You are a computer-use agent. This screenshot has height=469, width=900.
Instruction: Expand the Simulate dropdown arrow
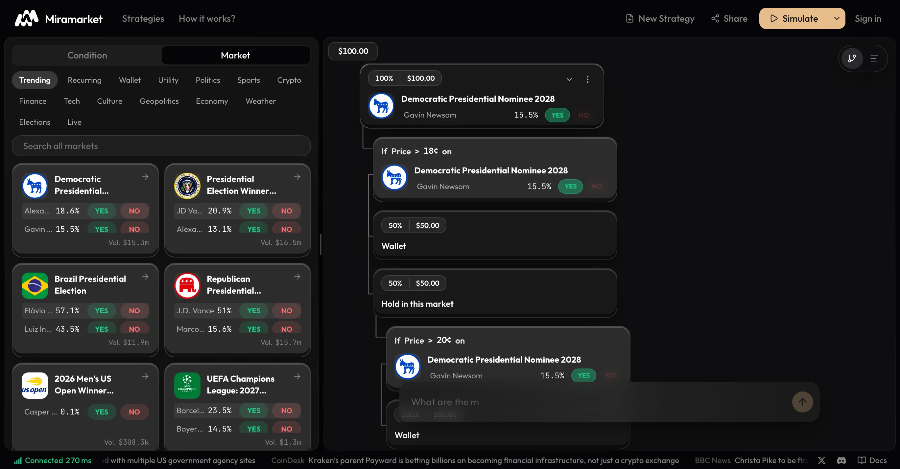pyautogui.click(x=837, y=18)
